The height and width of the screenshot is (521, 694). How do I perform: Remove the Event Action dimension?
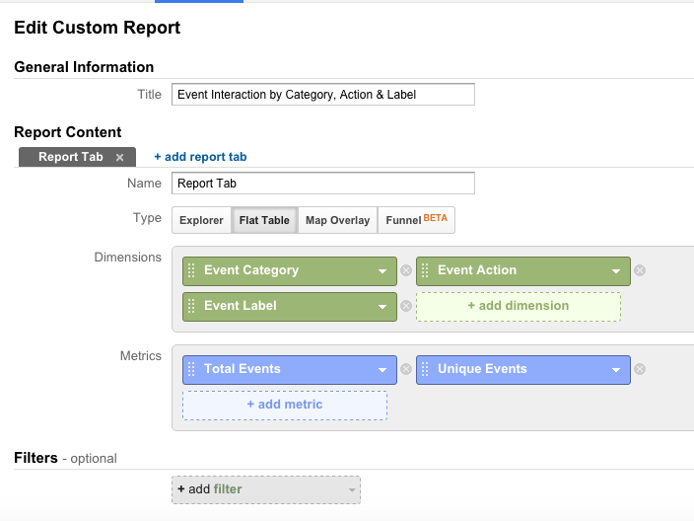point(640,270)
